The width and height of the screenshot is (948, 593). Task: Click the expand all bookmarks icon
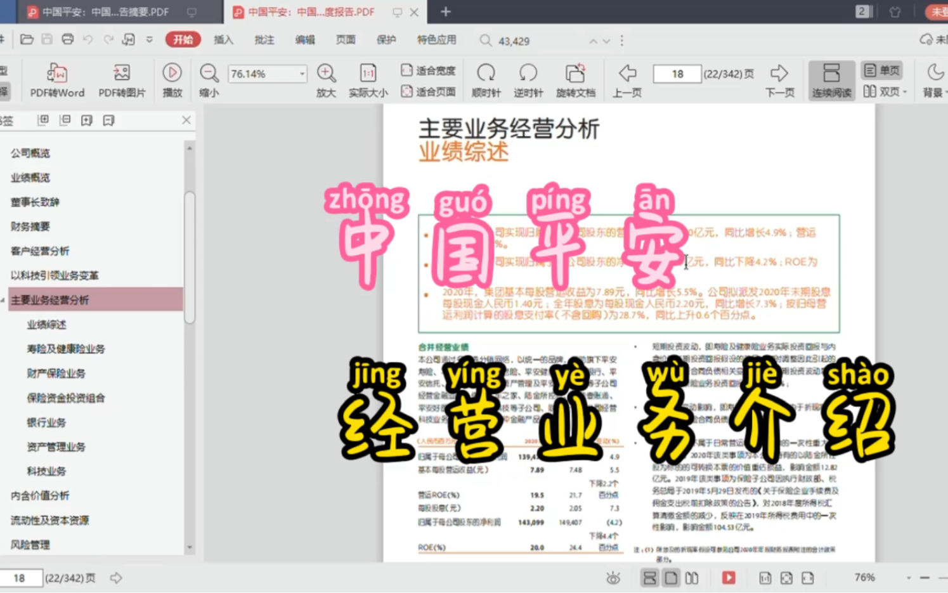[x=43, y=120]
